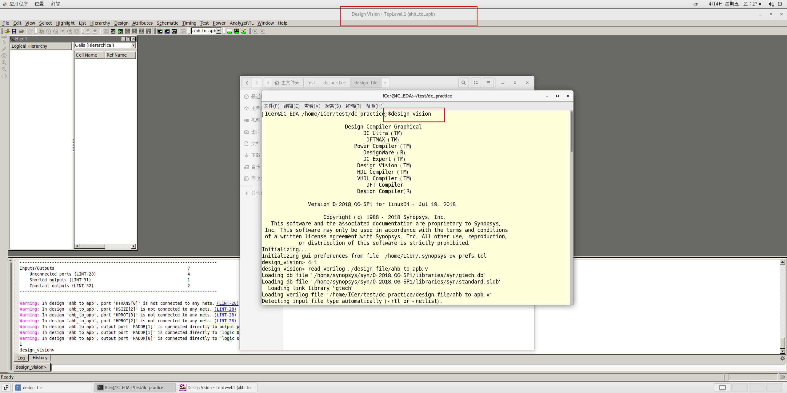
Task: Click search icon in file manager
Action: [x=463, y=83]
